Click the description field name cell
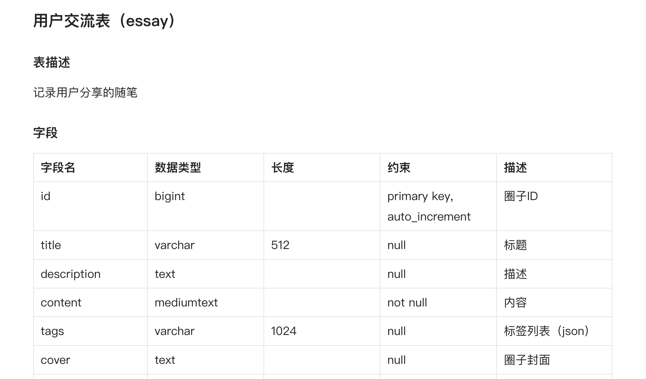This screenshot has width=646, height=379. pyautogui.click(x=71, y=274)
